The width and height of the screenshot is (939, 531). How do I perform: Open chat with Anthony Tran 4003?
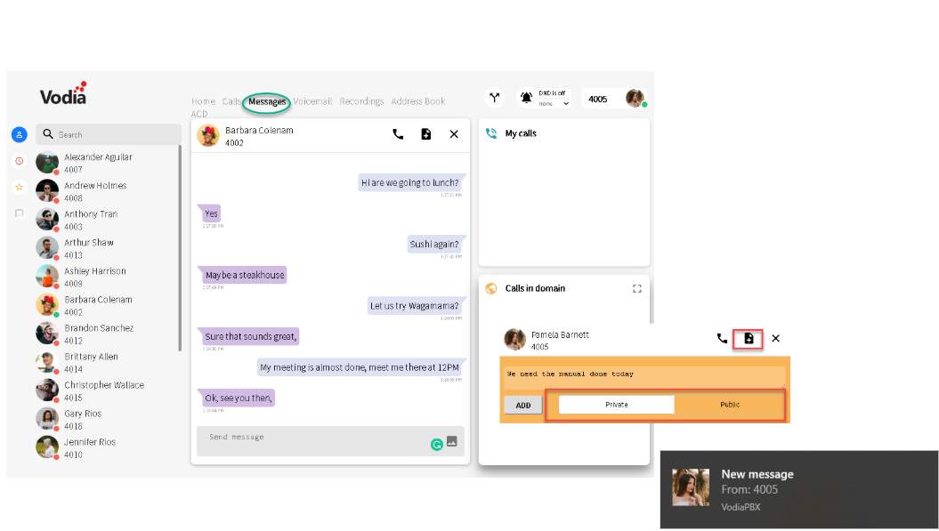coord(107,220)
